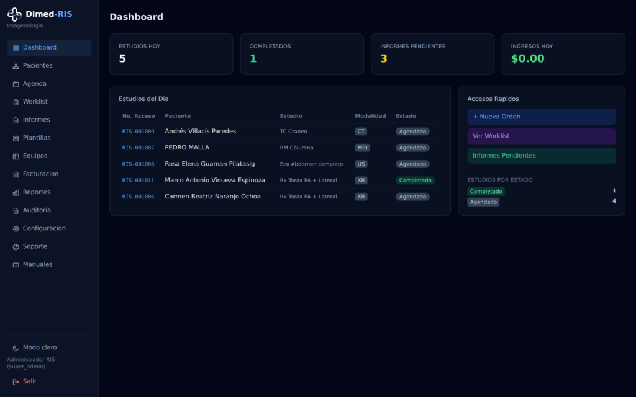The image size is (636, 397).
Task: Open Soporte via its sidebar icon
Action: pos(16,247)
